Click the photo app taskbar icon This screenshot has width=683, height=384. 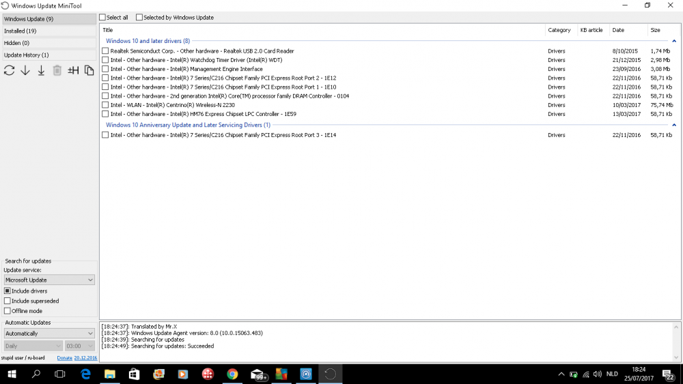(x=158, y=374)
